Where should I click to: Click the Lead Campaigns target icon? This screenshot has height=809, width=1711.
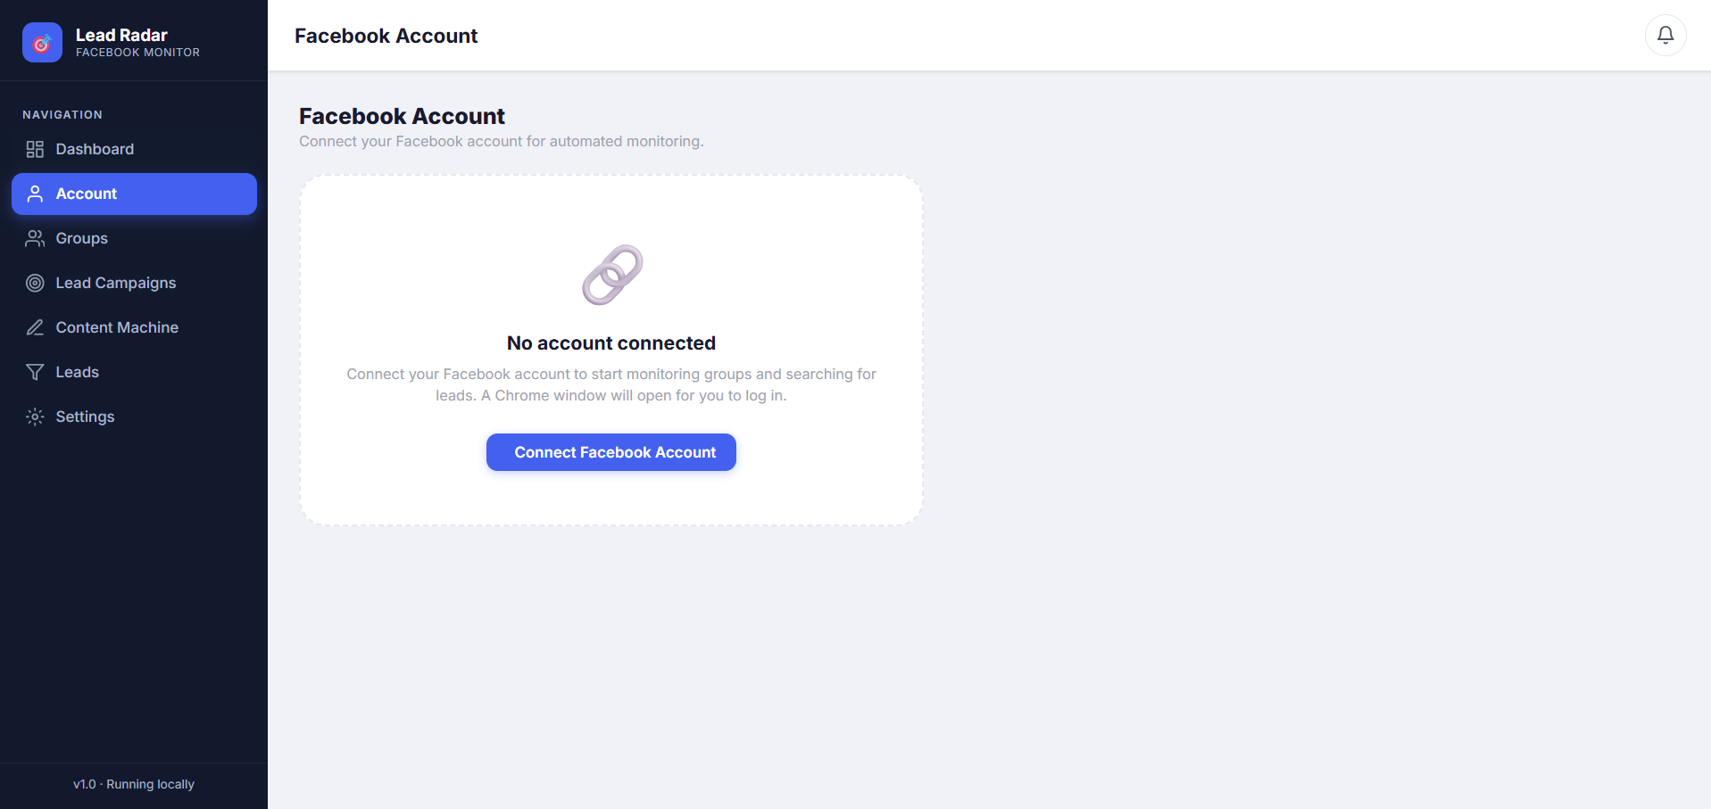(35, 283)
